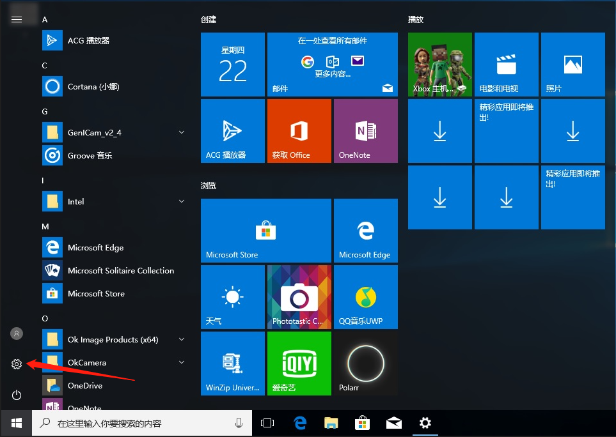Click the Power button icon
Image resolution: width=616 pixels, height=437 pixels.
point(17,395)
